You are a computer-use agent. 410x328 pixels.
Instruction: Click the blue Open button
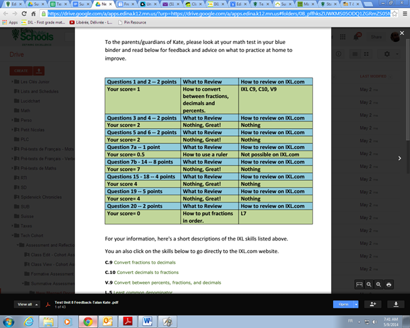344,304
